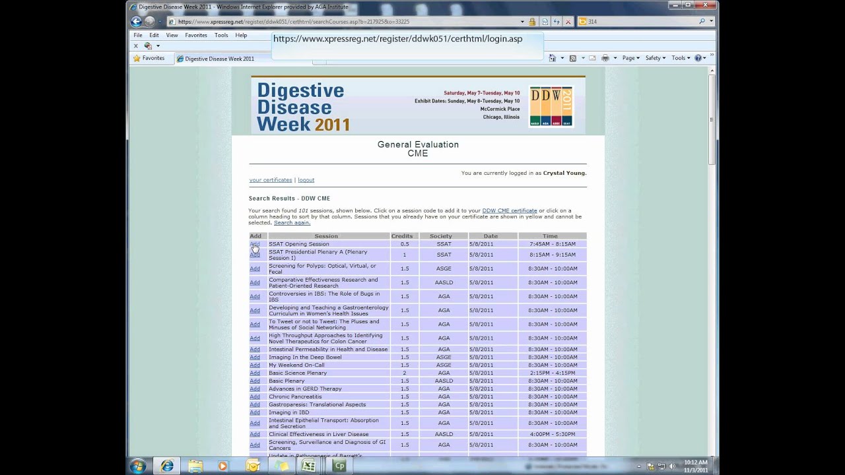Sort by the Date column header

point(490,236)
